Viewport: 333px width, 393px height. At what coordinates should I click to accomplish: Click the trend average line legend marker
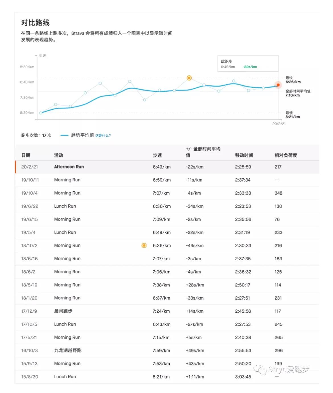[65, 136]
